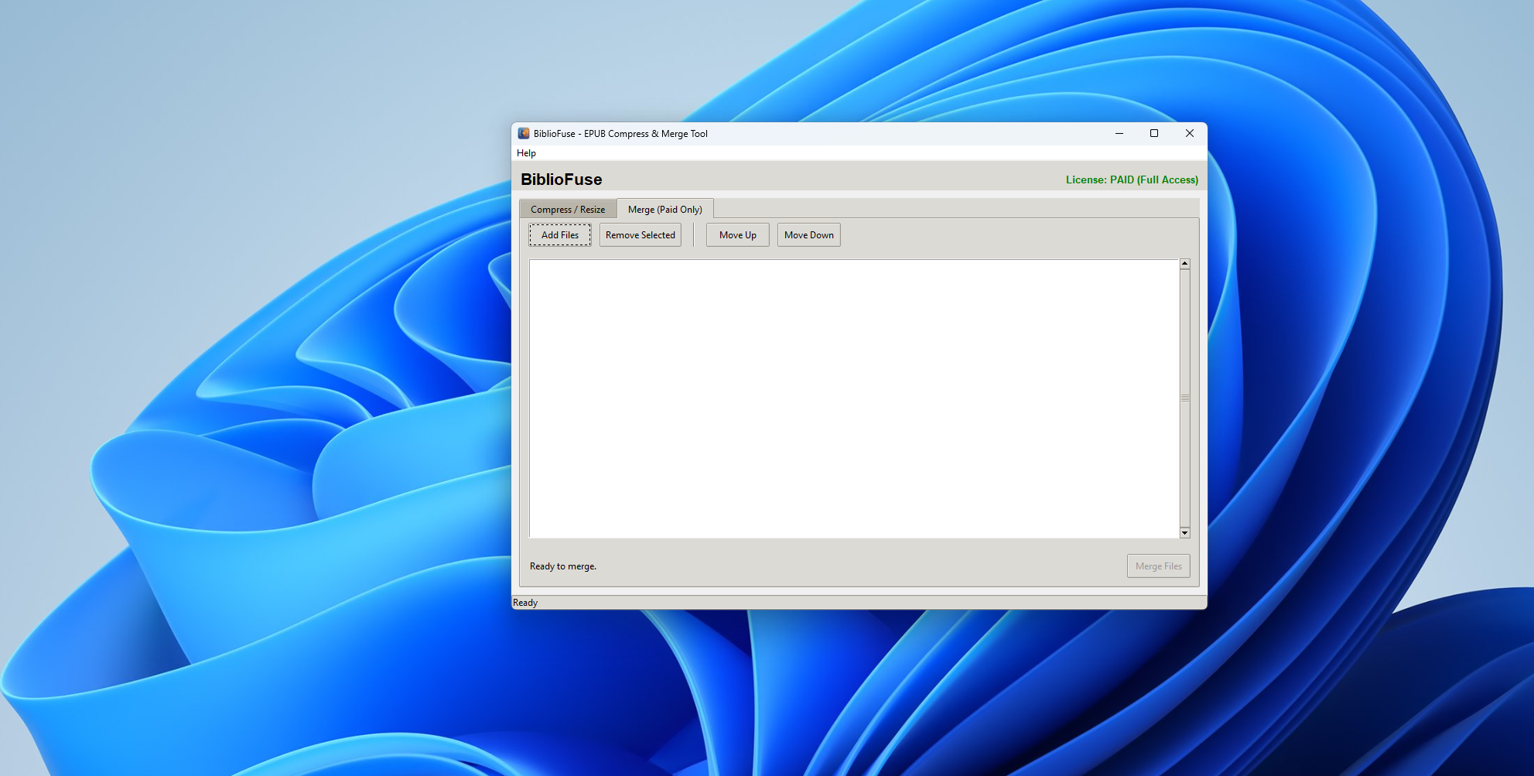Minimize the BiblioFuse window
1534x776 pixels.
pos(1119,133)
